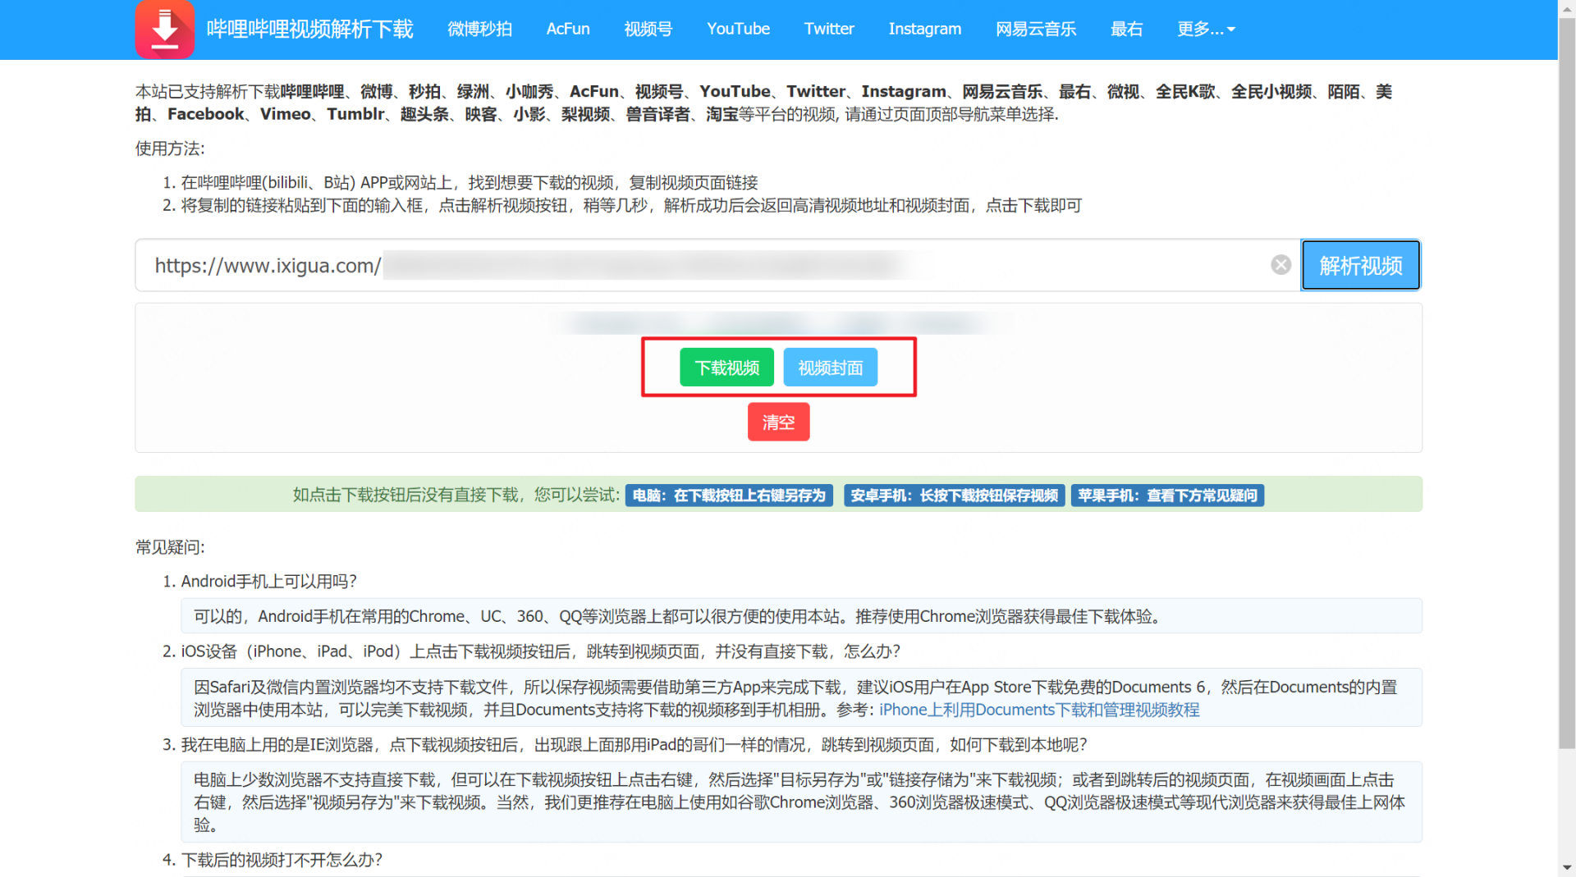Click question Android手机上可以用吗?
The width and height of the screenshot is (1576, 877).
coord(268,582)
